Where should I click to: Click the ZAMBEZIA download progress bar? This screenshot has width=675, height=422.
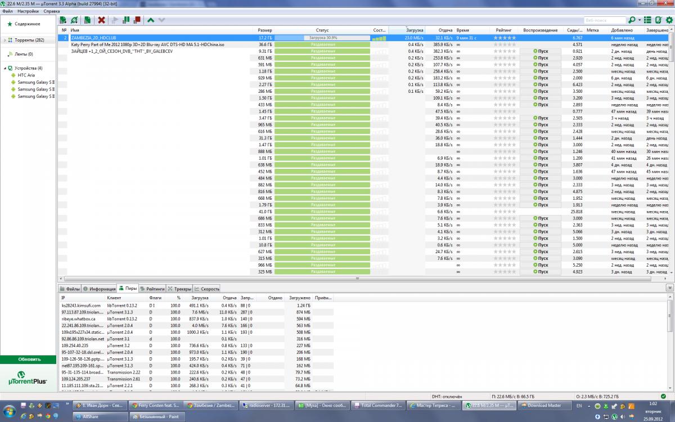[322, 38]
